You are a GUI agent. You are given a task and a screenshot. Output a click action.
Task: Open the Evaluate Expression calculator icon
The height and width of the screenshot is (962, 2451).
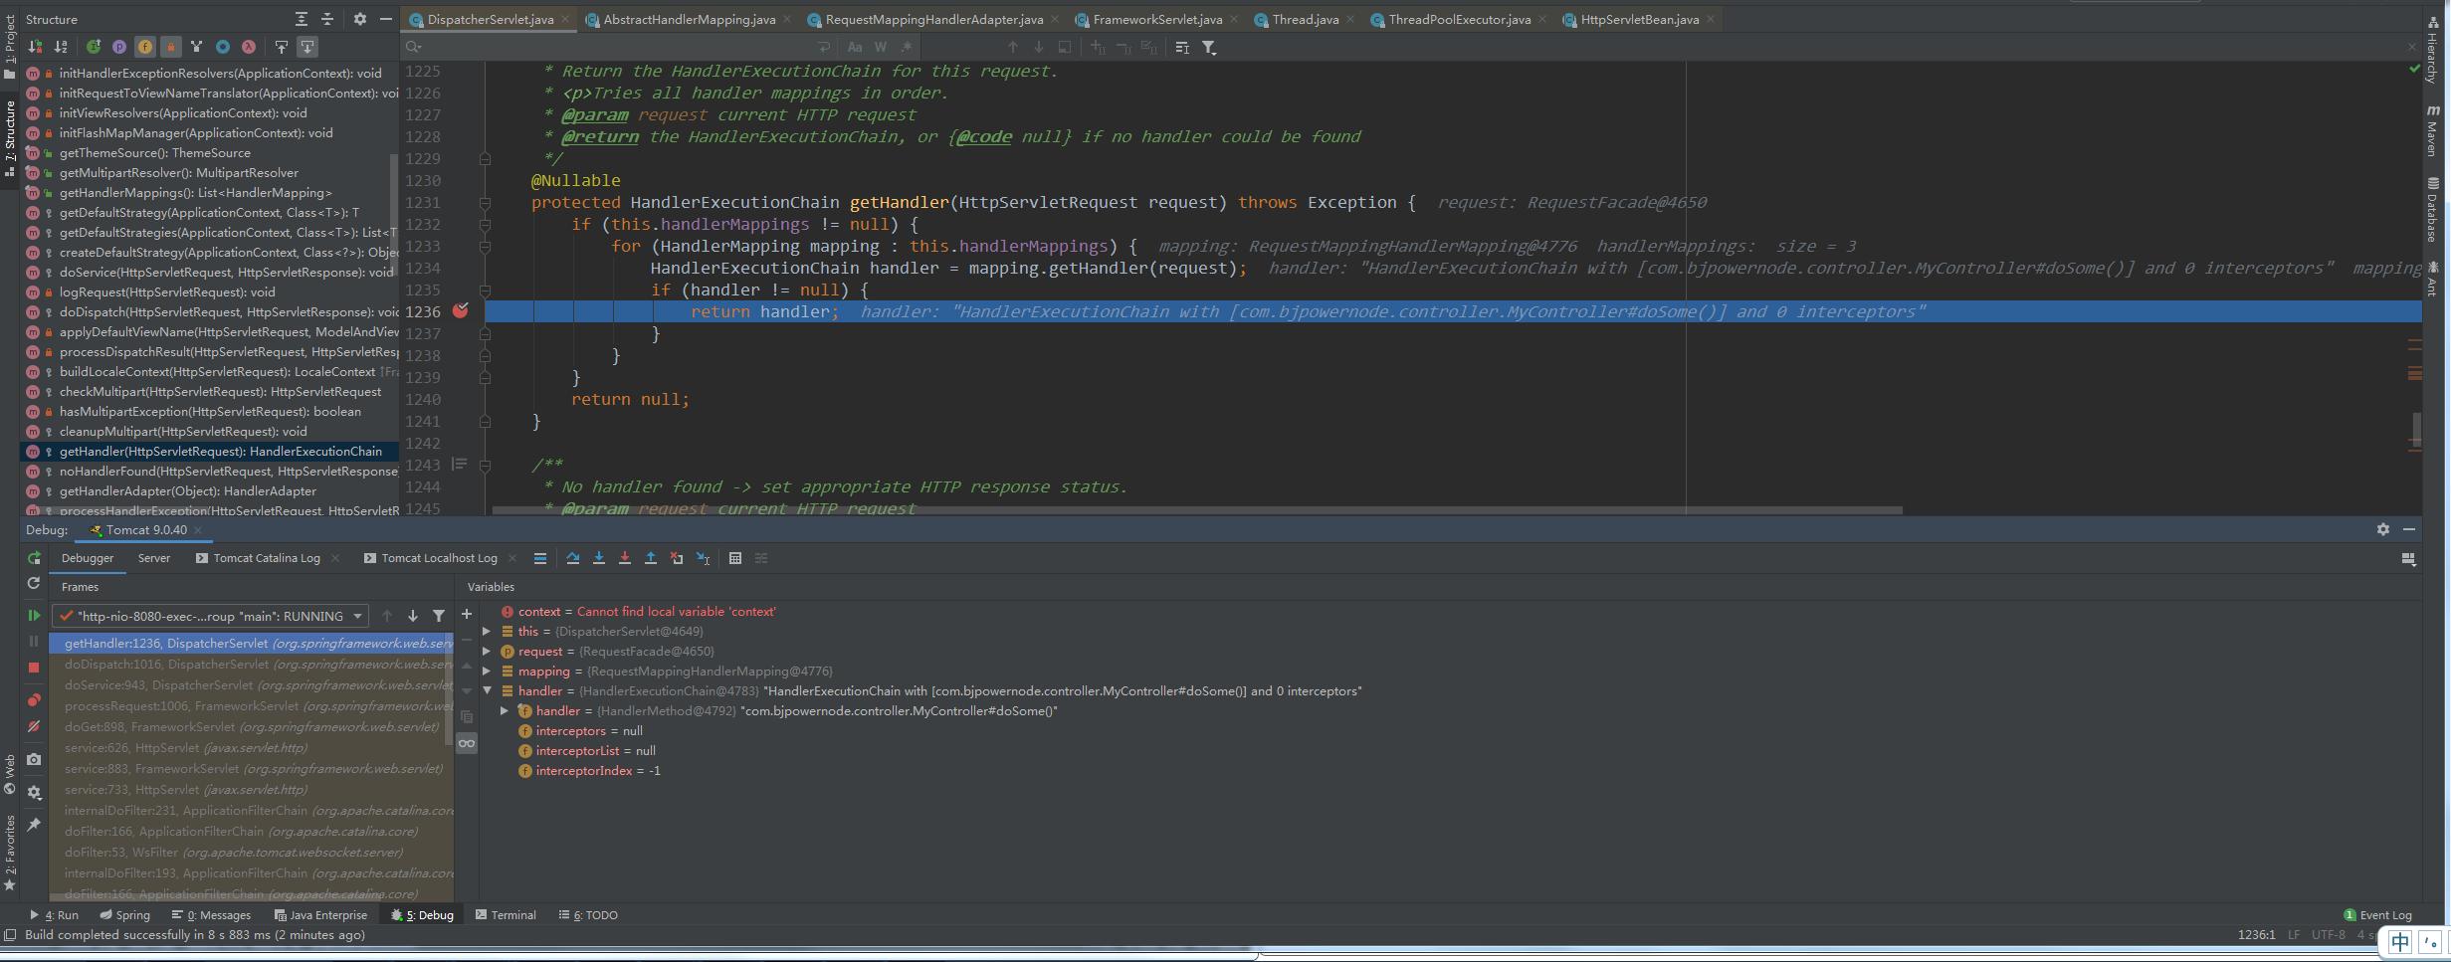pos(735,558)
